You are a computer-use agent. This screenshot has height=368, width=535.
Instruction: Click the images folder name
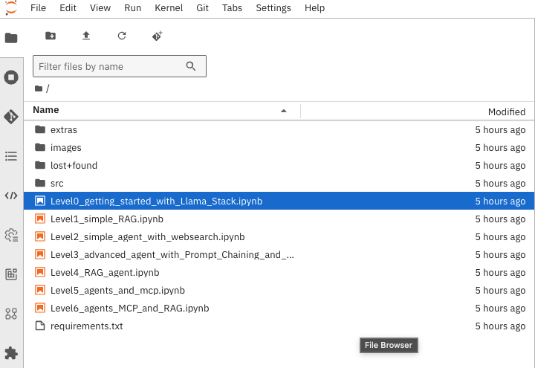(x=66, y=147)
